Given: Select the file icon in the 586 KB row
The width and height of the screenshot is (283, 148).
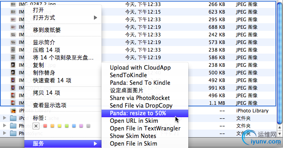Looking at the screenshot, I should (x=13, y=57).
